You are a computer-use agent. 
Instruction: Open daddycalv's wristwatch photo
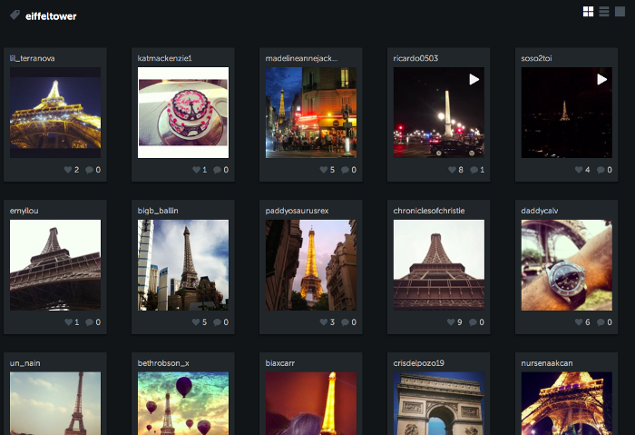tap(567, 265)
